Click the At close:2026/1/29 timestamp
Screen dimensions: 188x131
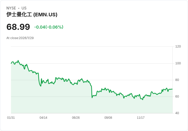[20, 38]
